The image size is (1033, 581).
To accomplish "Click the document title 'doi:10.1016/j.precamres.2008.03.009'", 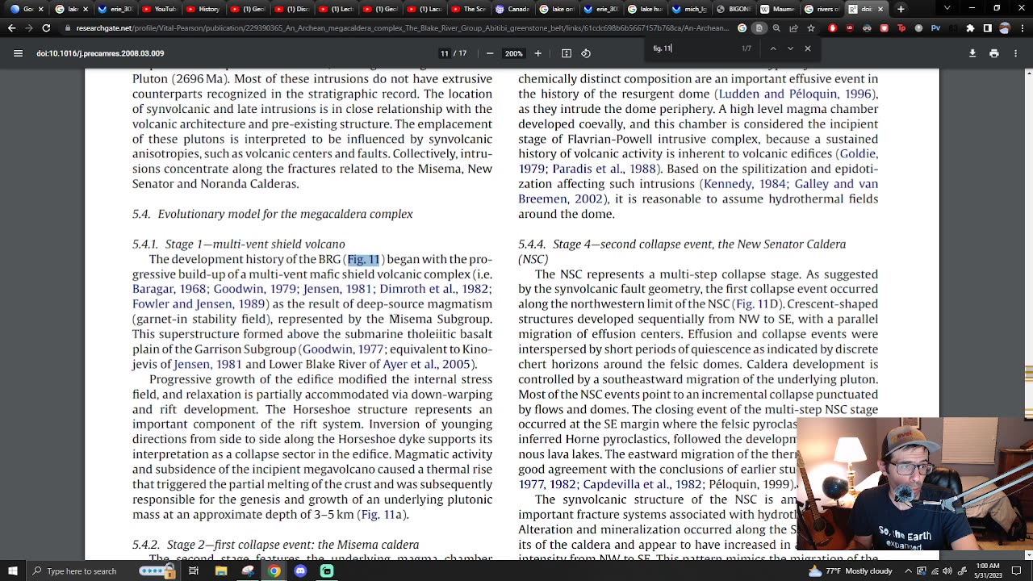I will (100, 53).
